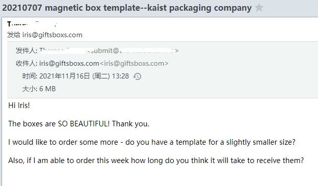Click the 6 MB size value
The width and height of the screenshot is (318, 186).
pos(47,89)
